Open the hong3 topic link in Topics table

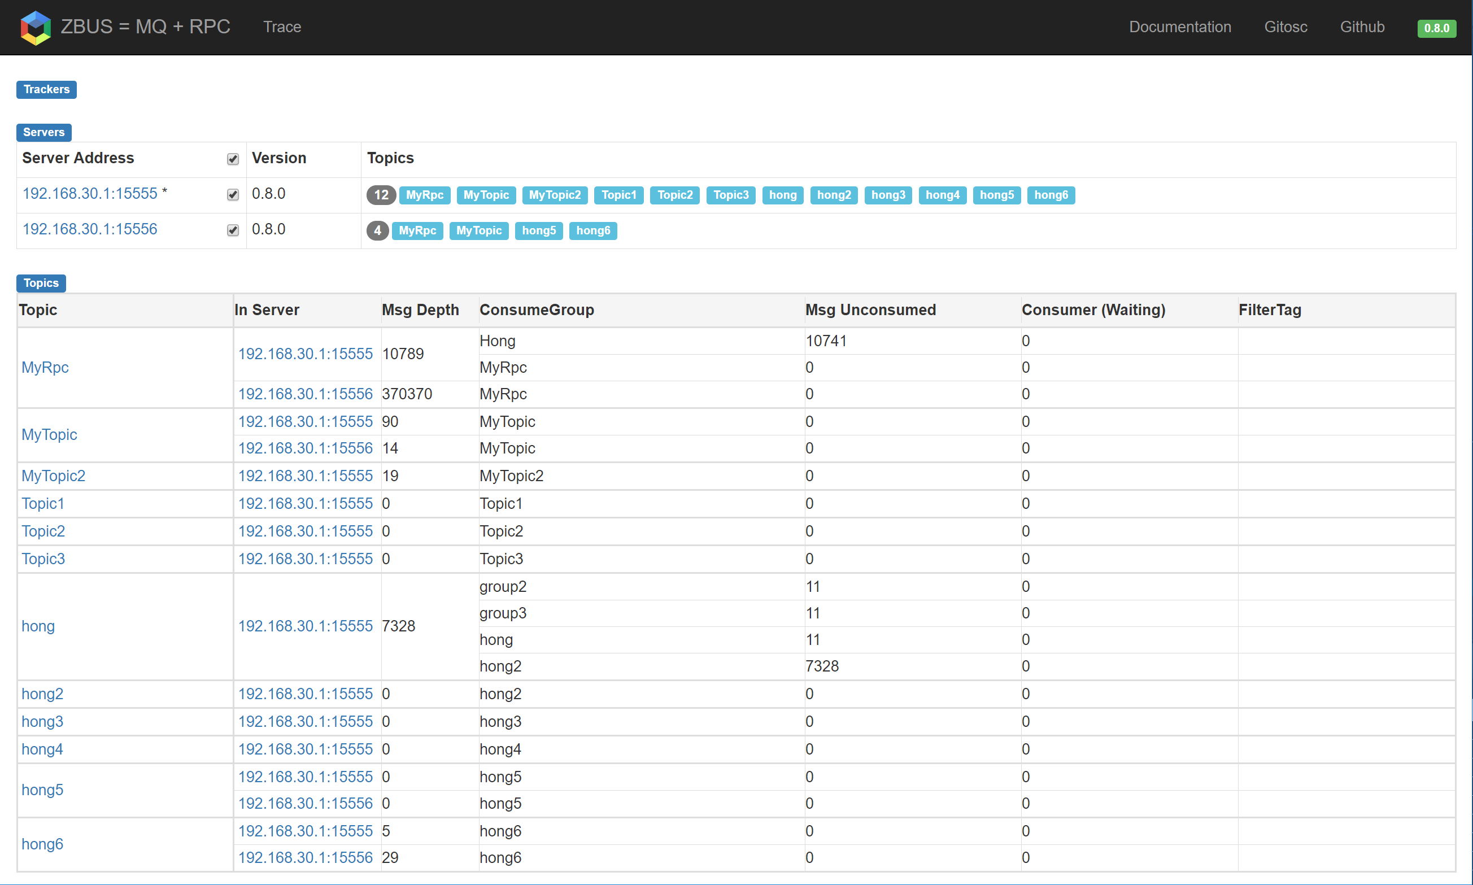42,722
